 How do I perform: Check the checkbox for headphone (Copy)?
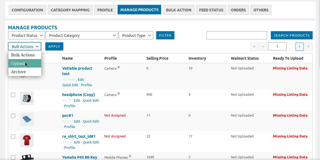click(x=13, y=95)
